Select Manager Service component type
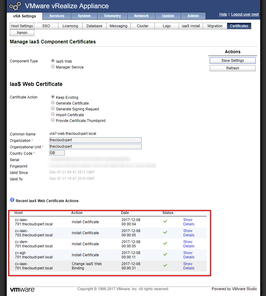This screenshot has height=296, width=266. (x=53, y=67)
